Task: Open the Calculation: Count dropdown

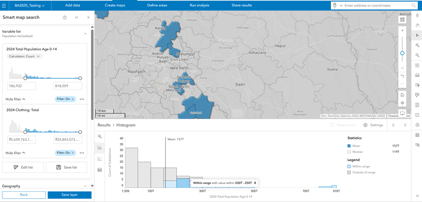Action: tap(24, 56)
